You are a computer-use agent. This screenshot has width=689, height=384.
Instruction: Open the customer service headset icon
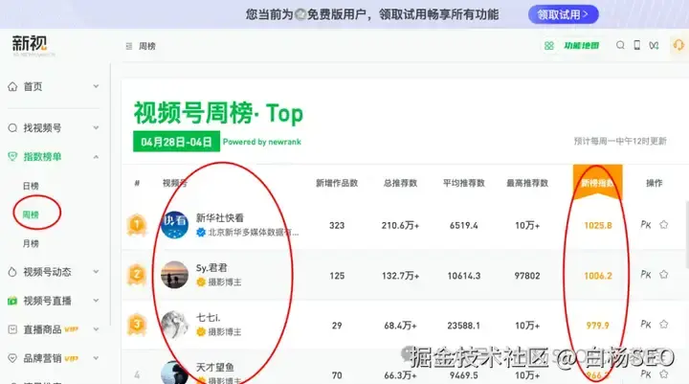tap(678, 45)
